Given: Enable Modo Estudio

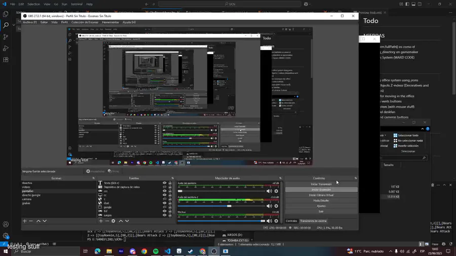Looking at the screenshot, I should pos(321,200).
